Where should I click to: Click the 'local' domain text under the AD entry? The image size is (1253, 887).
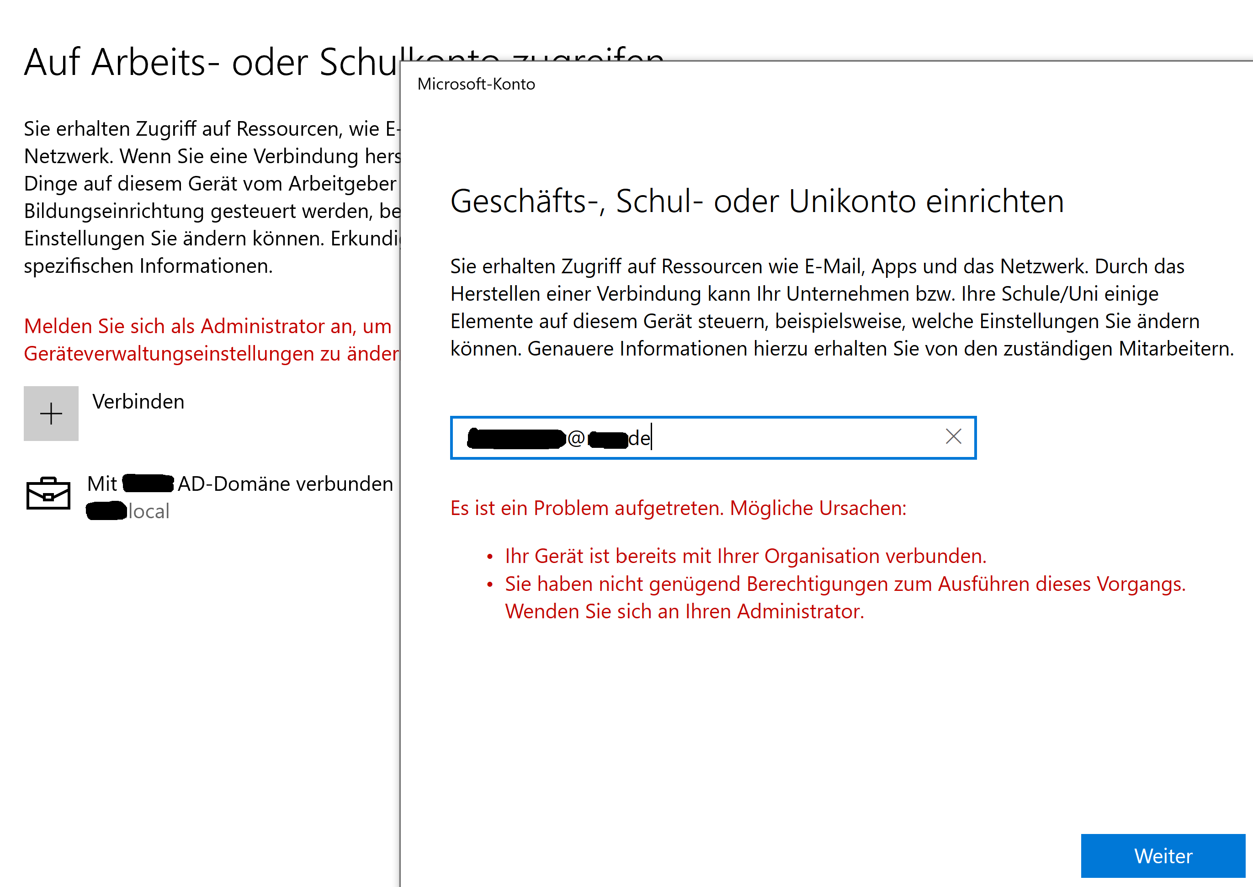coord(148,512)
